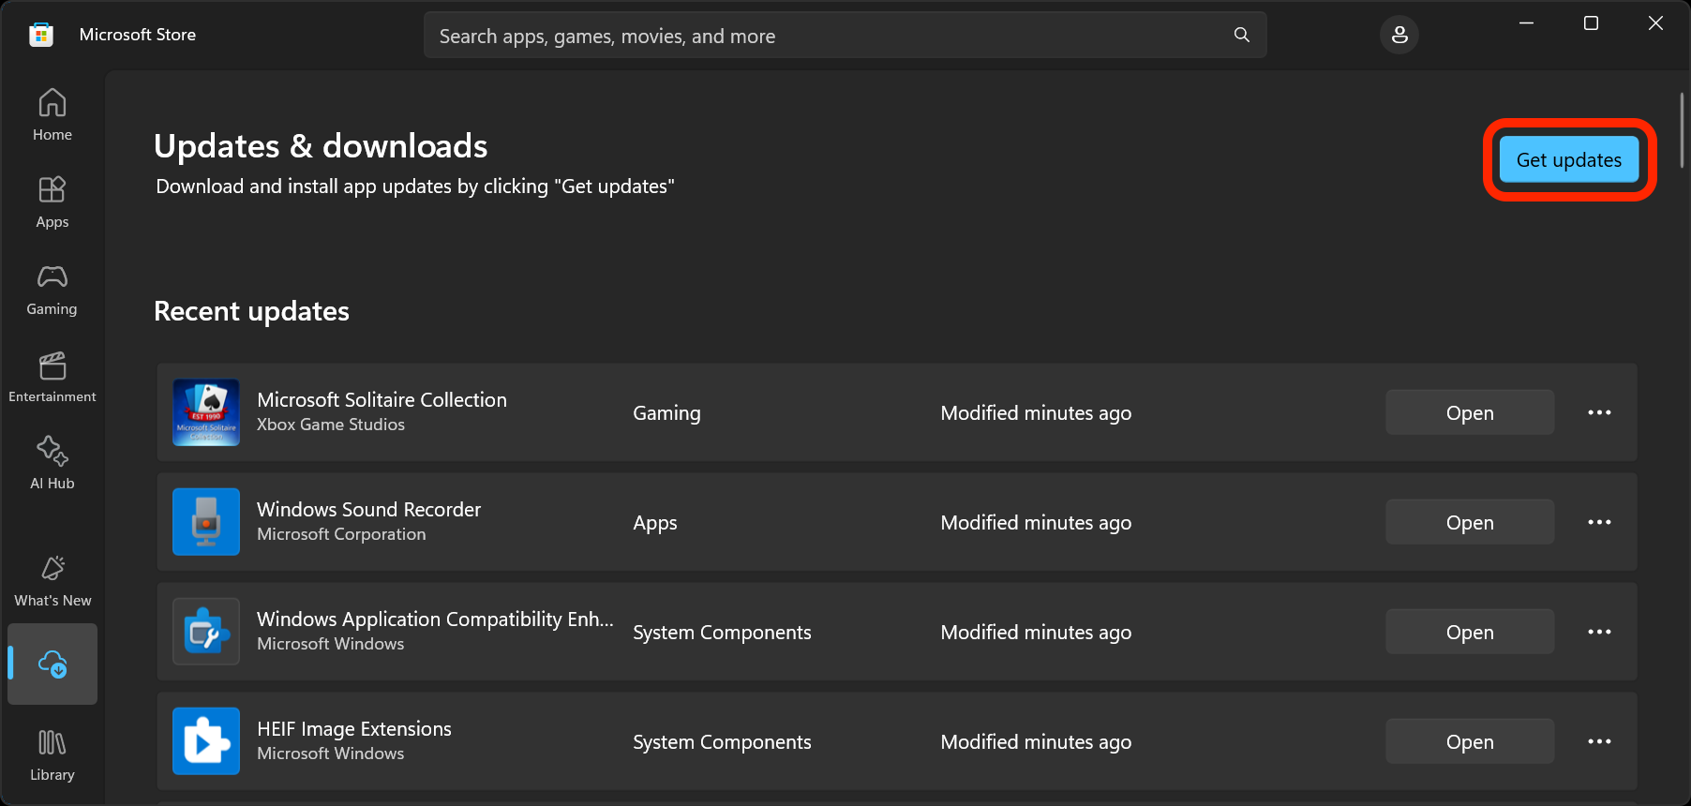Viewport: 1691px width, 806px height.
Task: Open HEIF Image Extensions with its Open button
Action: (1470, 741)
